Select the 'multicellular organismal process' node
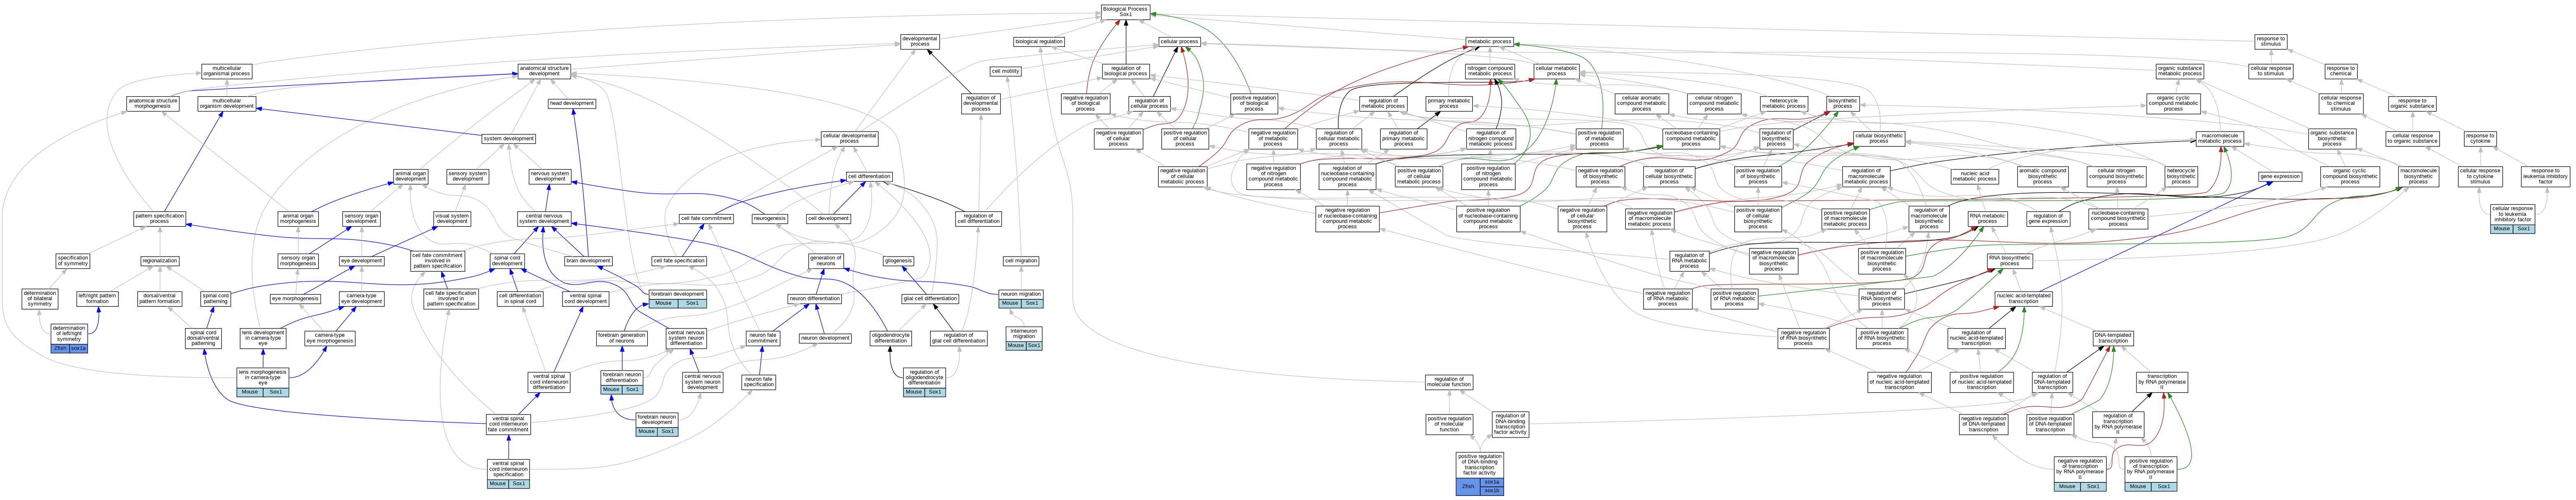The height and width of the screenshot is (500, 2576). 227,72
